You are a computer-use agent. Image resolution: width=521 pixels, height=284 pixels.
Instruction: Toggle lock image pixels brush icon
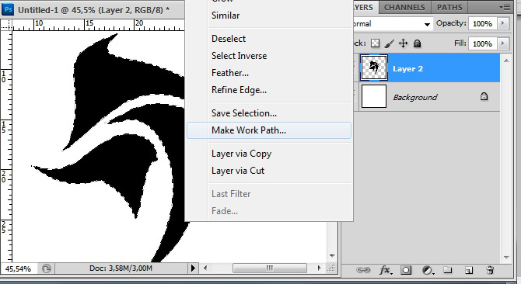(390, 43)
